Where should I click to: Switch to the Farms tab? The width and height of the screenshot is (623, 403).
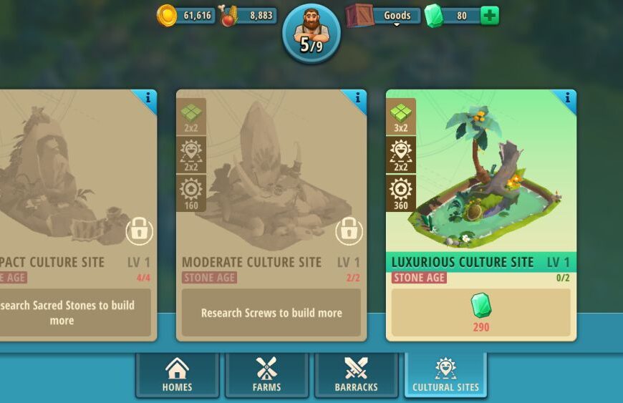[x=266, y=374]
